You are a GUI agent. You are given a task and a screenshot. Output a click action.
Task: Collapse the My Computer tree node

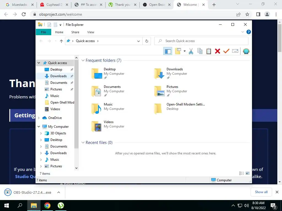click(39, 127)
